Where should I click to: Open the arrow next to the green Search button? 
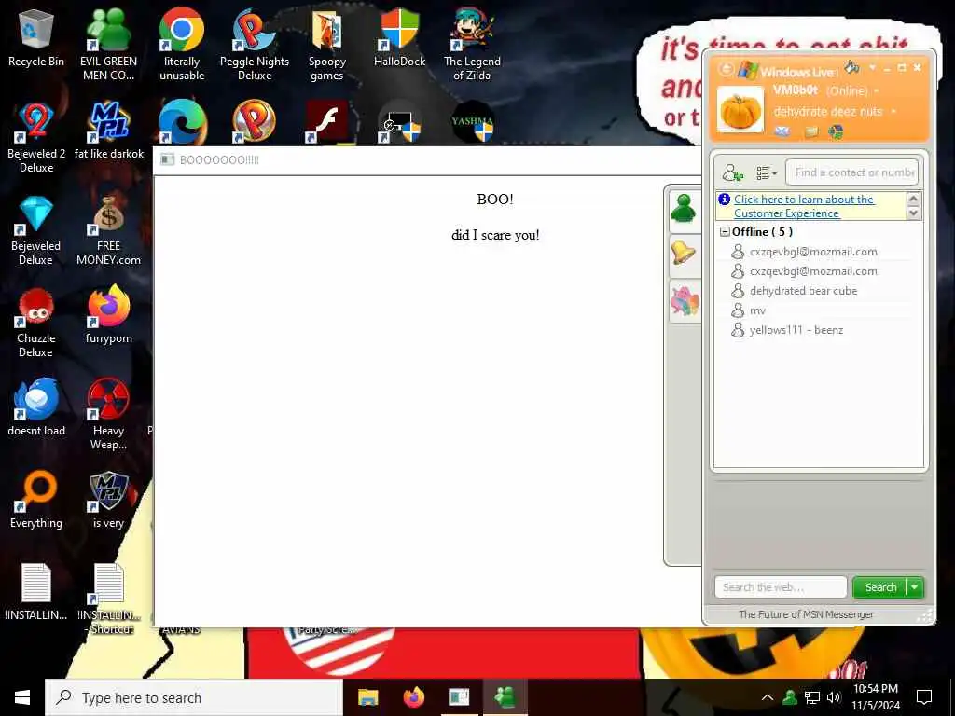point(915,587)
